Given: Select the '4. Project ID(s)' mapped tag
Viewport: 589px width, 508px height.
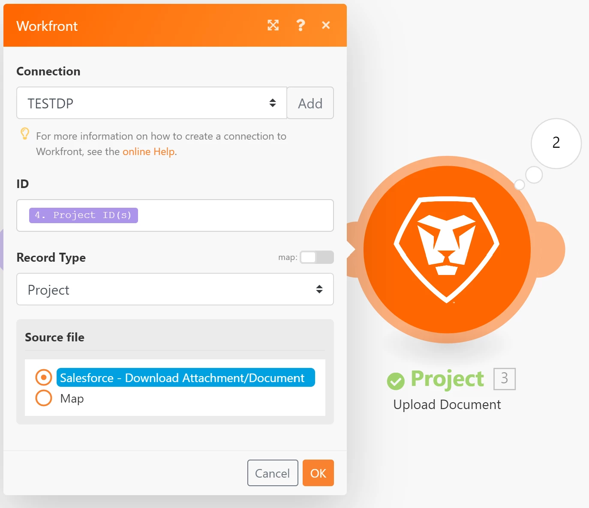Looking at the screenshot, I should click(84, 215).
